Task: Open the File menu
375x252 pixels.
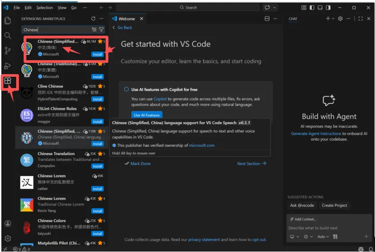Action: coord(17,8)
